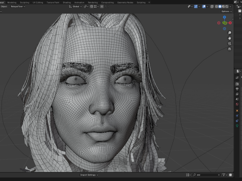This screenshot has height=181, width=242.
Task: Click the file browser search field
Action: [206, 175]
